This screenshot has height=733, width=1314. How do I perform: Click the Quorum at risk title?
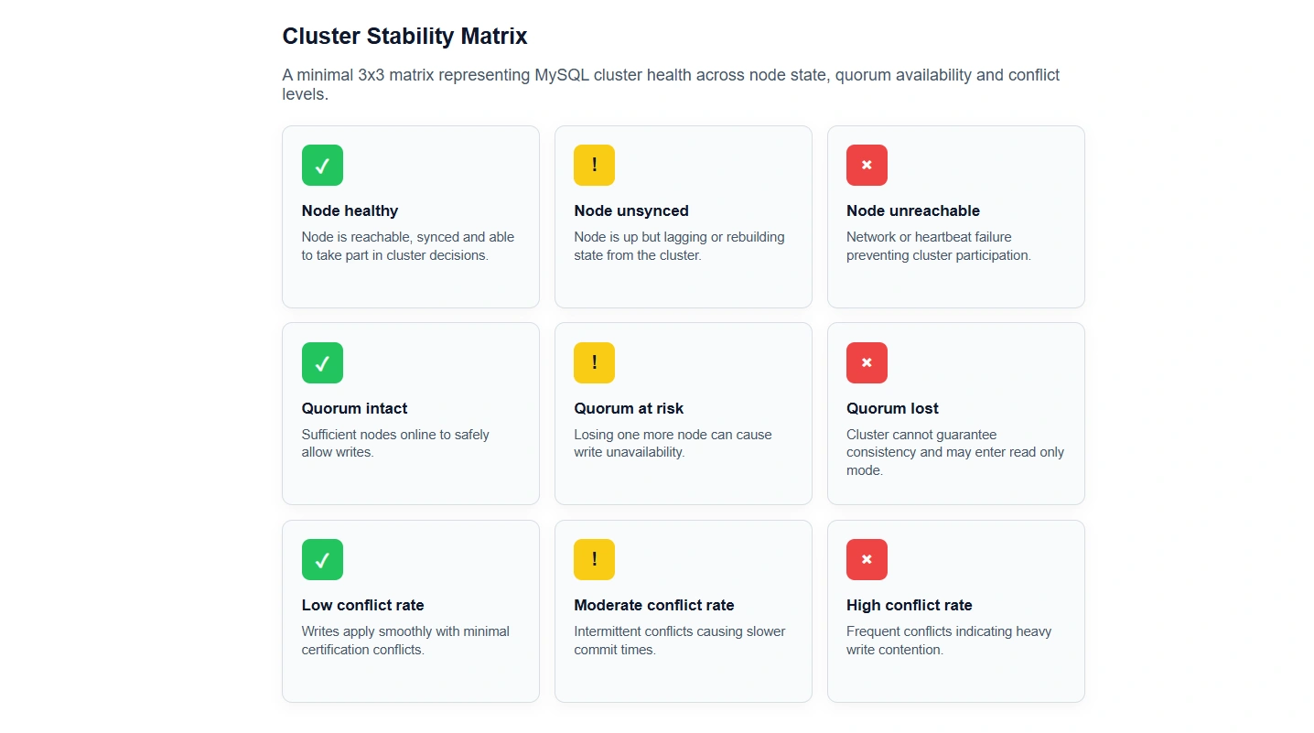click(629, 408)
